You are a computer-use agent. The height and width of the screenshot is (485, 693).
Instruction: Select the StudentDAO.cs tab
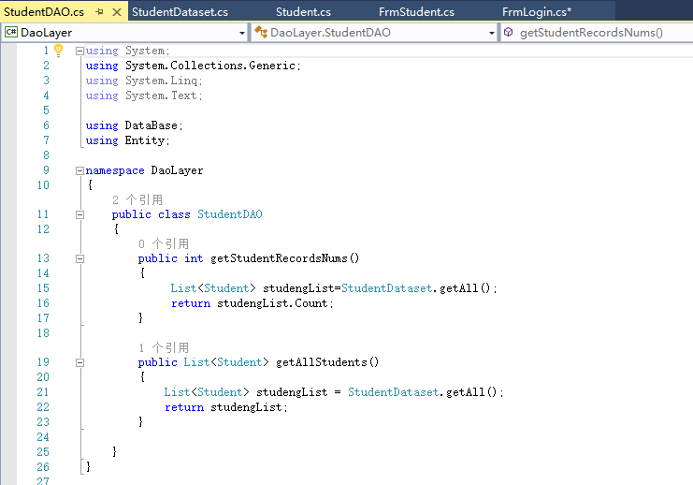44,12
